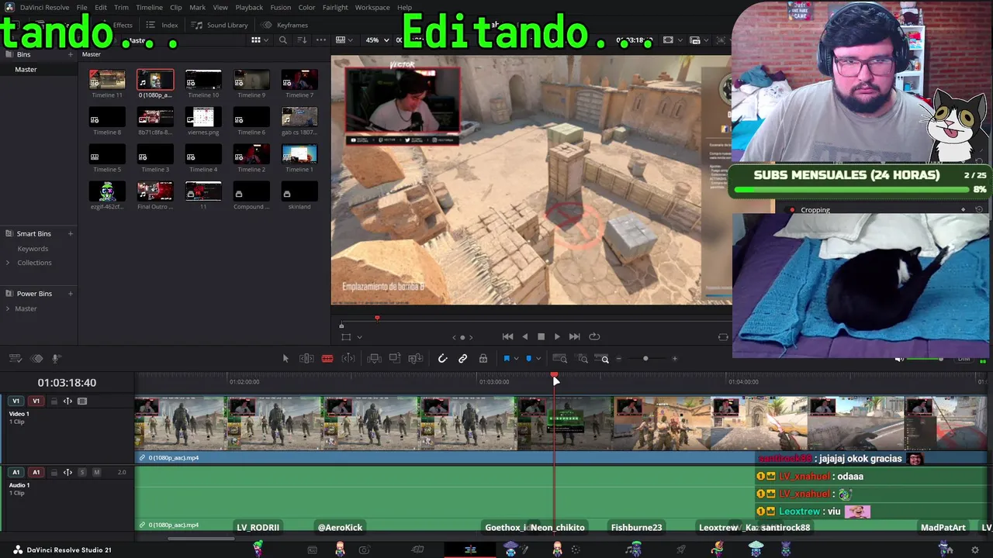Image resolution: width=993 pixels, height=558 pixels.
Task: Open the Playback menu
Action: pyautogui.click(x=249, y=7)
